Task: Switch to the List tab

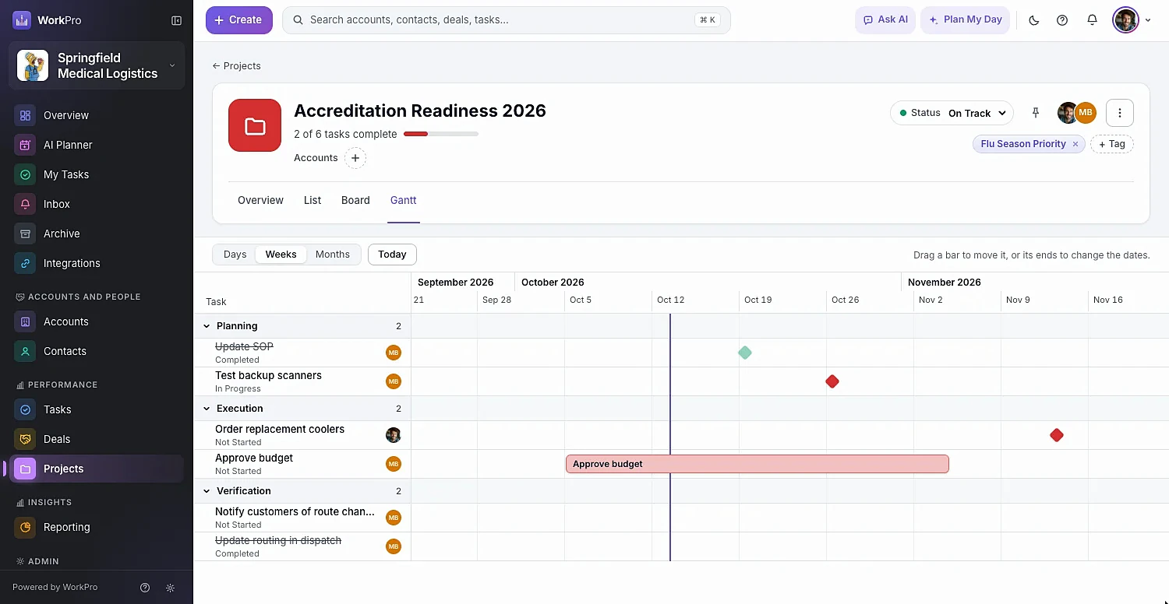Action: (313, 200)
